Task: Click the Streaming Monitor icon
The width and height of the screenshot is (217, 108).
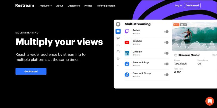Action: point(176,55)
